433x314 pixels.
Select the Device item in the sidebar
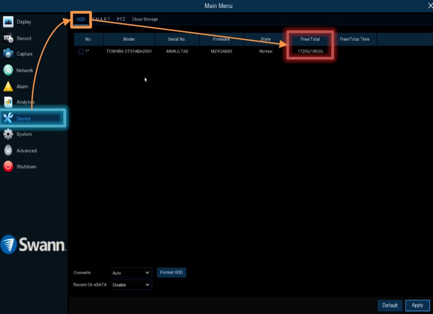click(x=34, y=119)
